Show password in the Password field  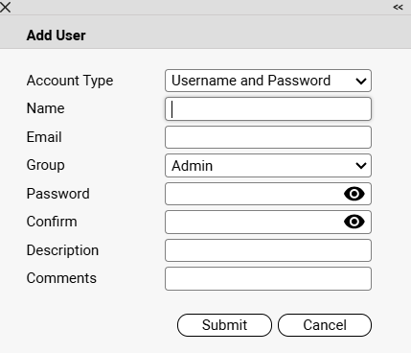(354, 194)
